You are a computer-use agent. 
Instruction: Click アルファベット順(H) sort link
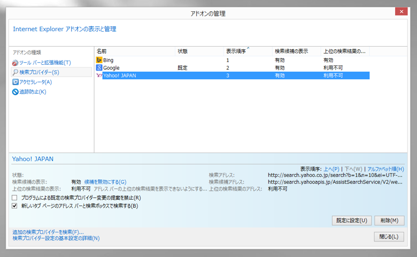pos(385,169)
